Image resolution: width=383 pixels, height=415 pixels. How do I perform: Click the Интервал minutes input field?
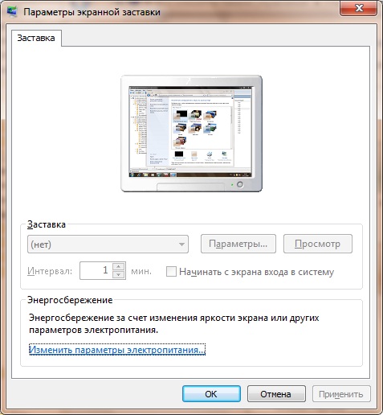point(96,271)
